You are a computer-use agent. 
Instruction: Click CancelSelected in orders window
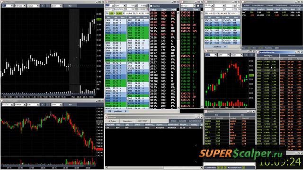pos(195,121)
